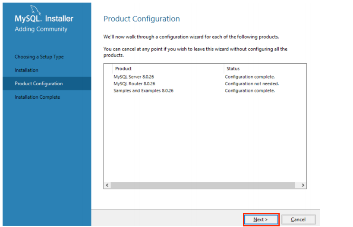Select the Samples and Examples 8.0.26 row
353x227 pixels.
205,90
